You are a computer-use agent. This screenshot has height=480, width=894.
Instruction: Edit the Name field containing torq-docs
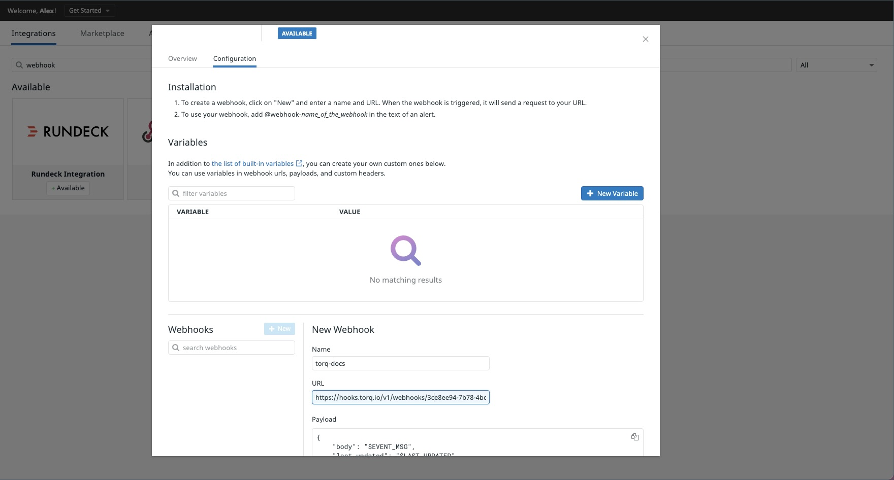point(401,363)
